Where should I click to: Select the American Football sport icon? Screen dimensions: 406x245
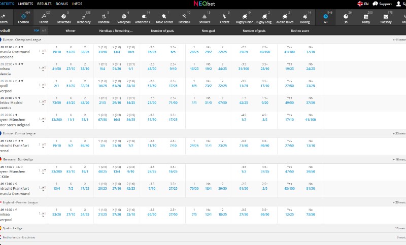144,18
